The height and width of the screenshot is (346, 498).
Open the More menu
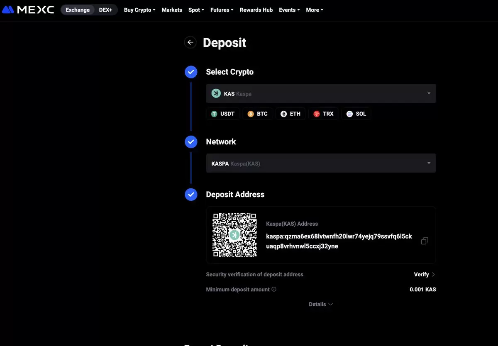[x=315, y=10]
